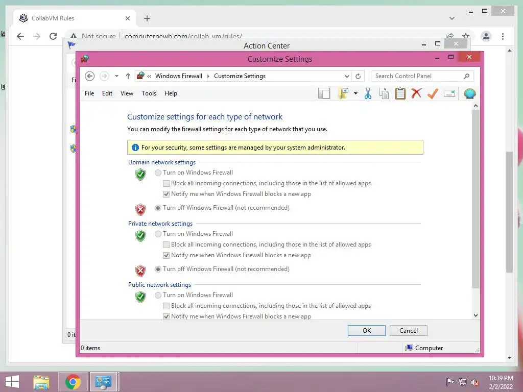Select the CollabVM Rules Chrome tab
The width and height of the screenshot is (523, 392).
[x=75, y=18]
